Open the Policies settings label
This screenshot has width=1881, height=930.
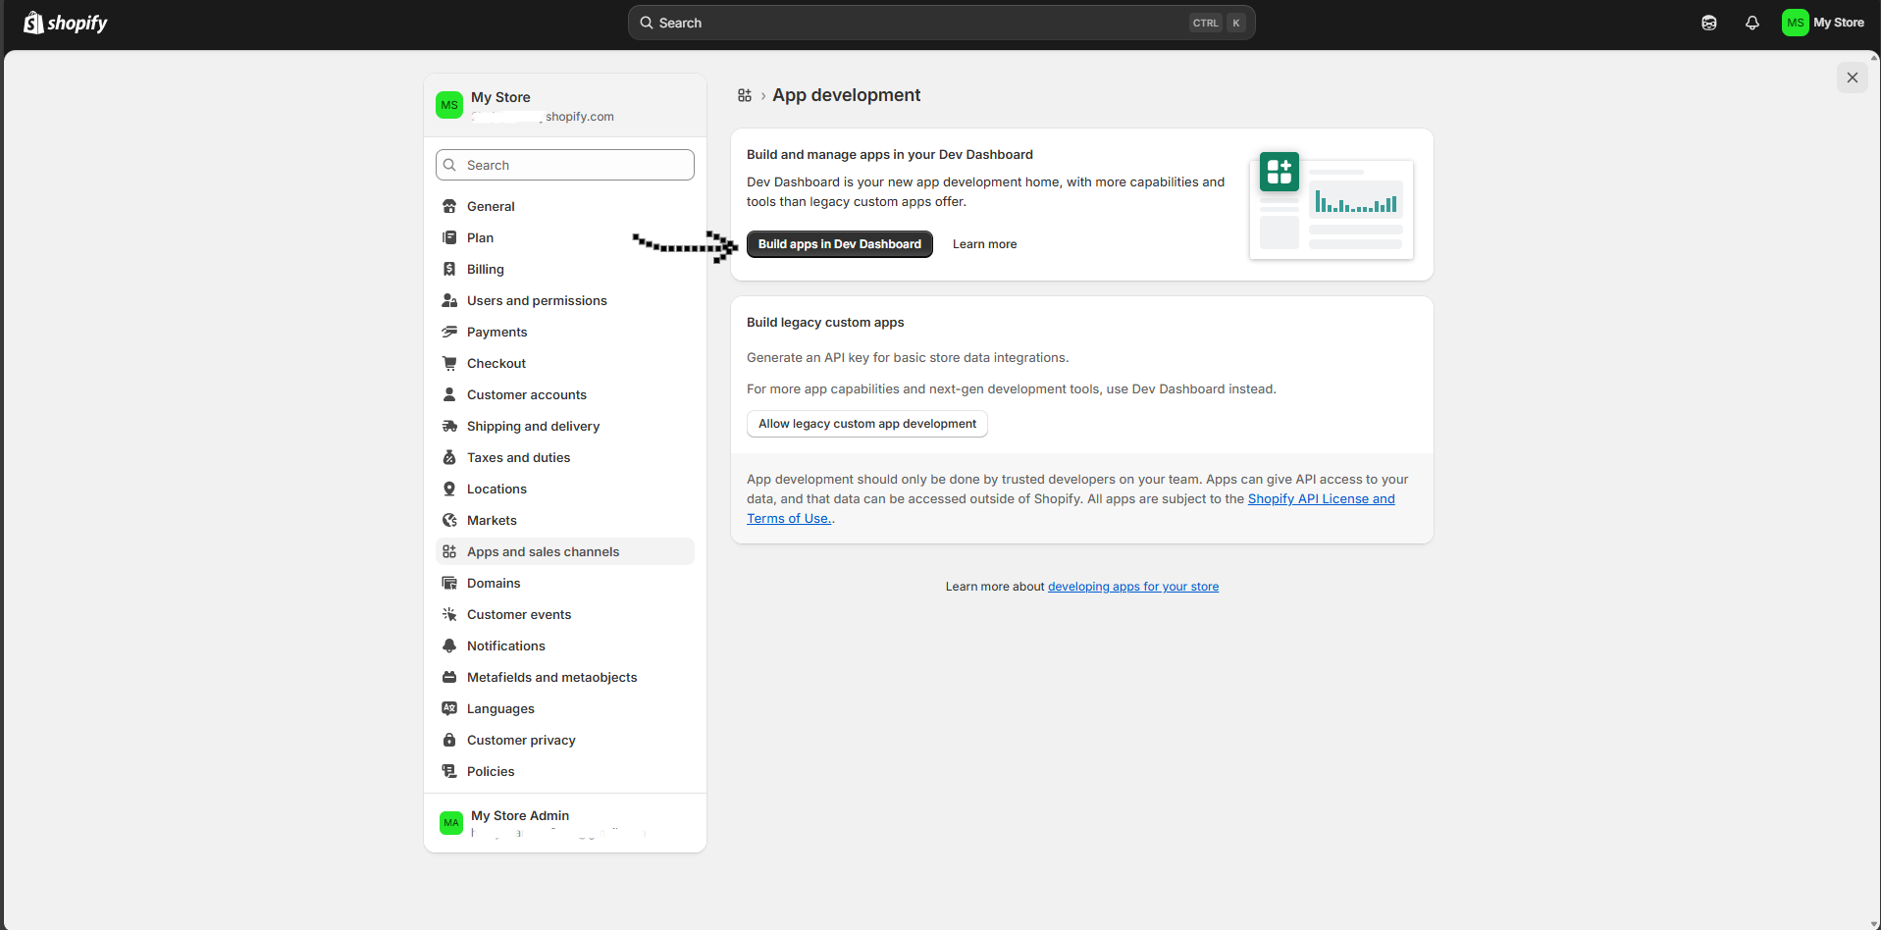click(x=491, y=771)
